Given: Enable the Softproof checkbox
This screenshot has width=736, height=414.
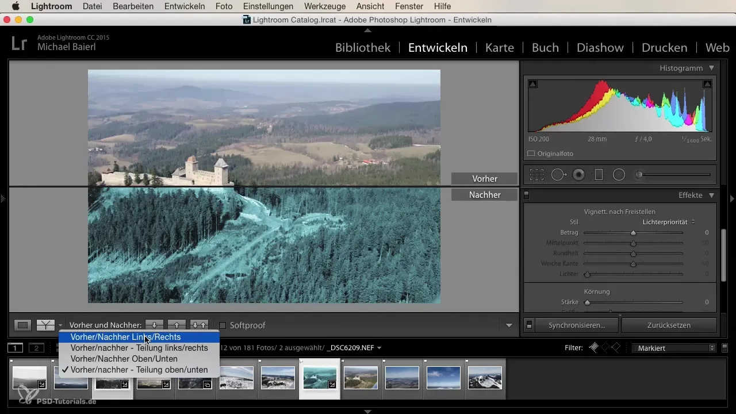Looking at the screenshot, I should (x=223, y=325).
